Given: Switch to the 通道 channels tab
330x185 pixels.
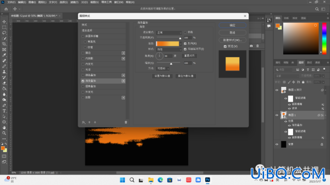Looking at the screenshot, I should (317, 63).
